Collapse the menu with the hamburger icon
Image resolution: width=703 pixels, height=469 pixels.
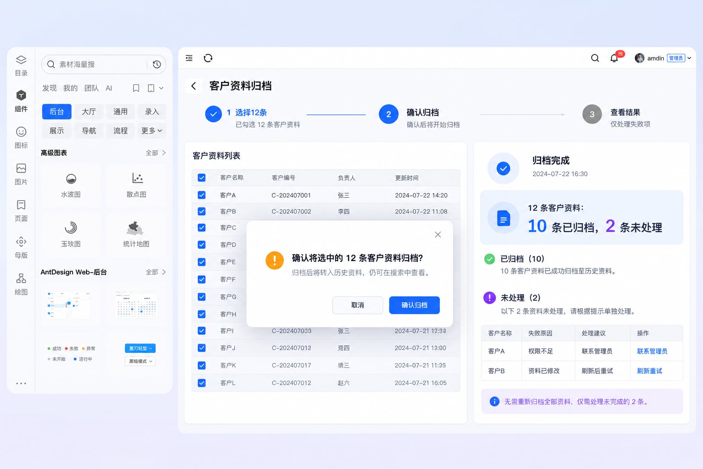point(189,58)
